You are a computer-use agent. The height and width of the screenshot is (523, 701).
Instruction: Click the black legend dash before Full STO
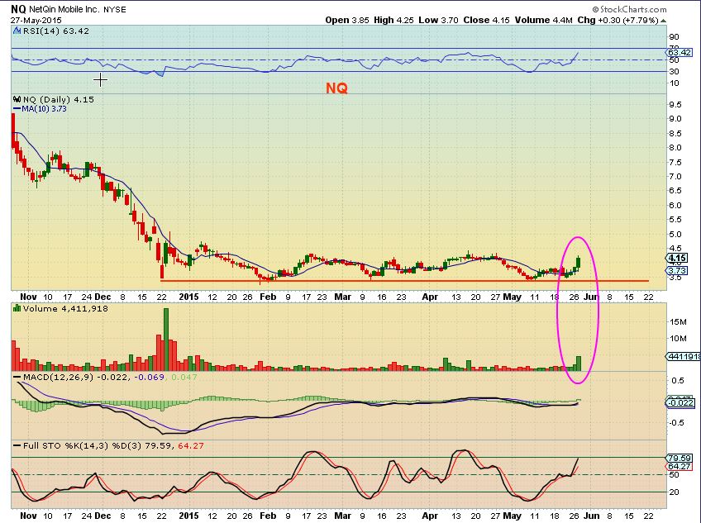(17, 445)
